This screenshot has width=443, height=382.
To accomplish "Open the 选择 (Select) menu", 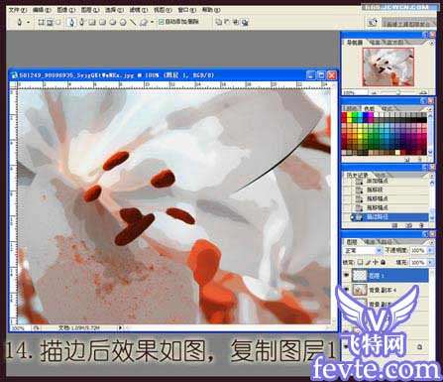I will click(114, 10).
